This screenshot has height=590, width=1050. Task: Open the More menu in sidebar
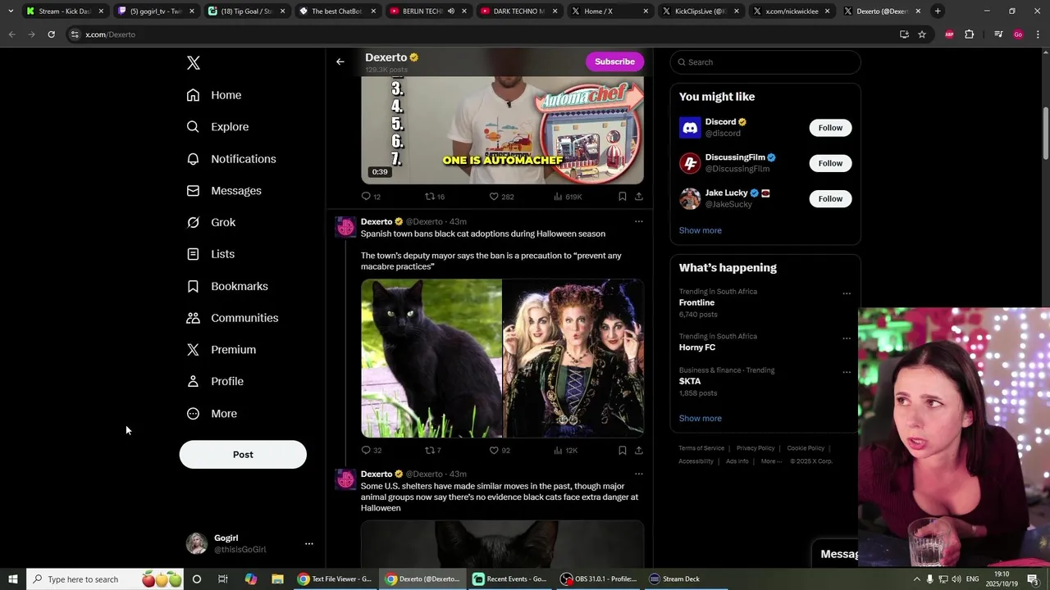point(212,414)
